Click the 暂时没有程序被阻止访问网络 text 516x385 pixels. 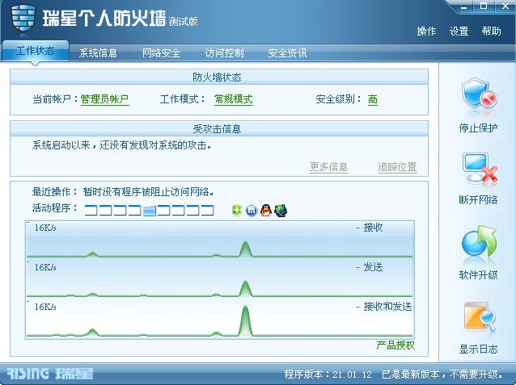click(148, 191)
